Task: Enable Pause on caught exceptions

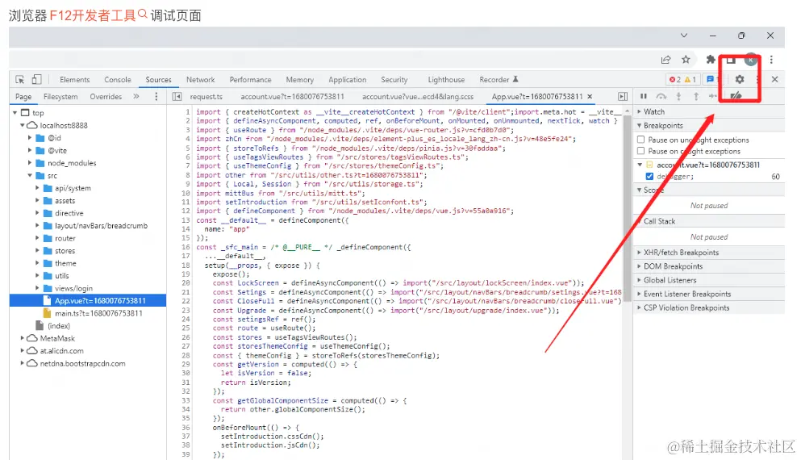Action: (641, 151)
